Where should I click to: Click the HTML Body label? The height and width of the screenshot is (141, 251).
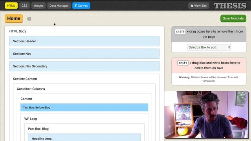(x=18, y=31)
